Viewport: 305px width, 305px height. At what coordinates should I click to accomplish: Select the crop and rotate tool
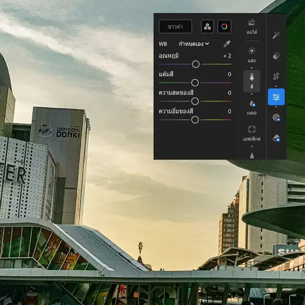(276, 76)
